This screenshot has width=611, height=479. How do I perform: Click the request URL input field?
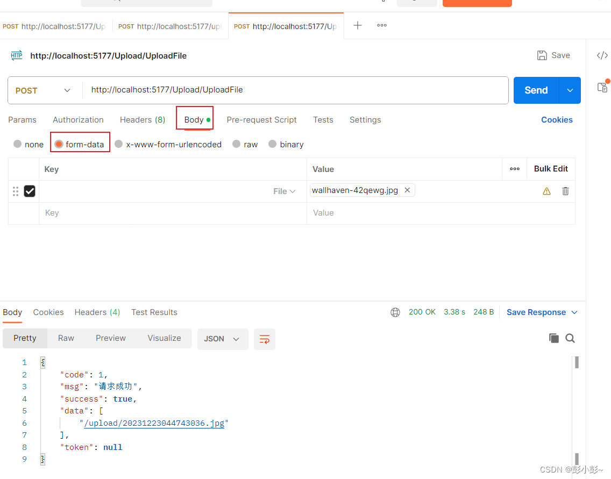click(295, 90)
